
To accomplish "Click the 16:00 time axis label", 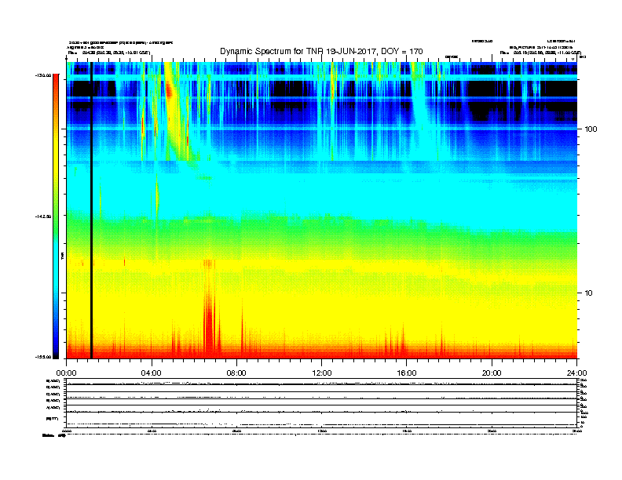I will (x=407, y=373).
